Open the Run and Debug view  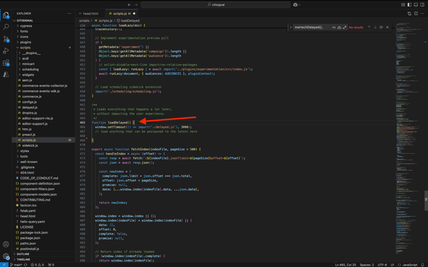6,51
